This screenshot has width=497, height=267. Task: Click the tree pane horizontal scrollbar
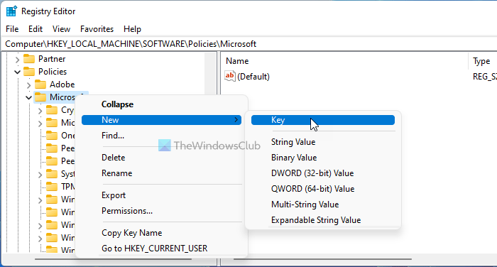(113, 259)
